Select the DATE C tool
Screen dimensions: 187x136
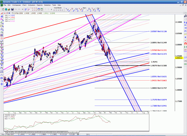pyautogui.click(x=2, y=64)
